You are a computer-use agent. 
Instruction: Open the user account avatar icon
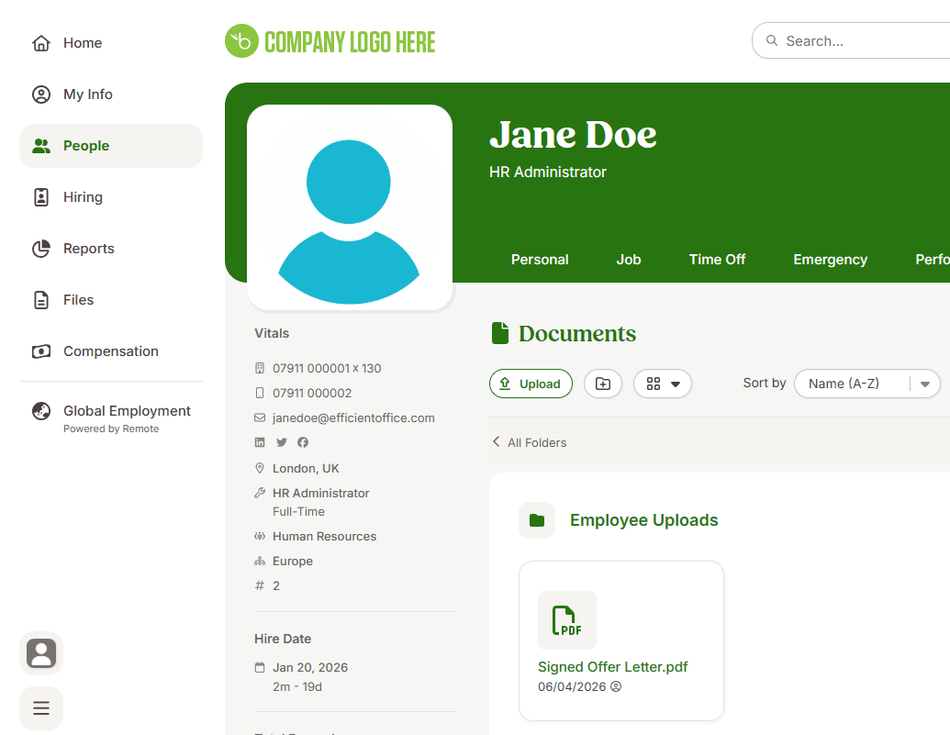41,653
